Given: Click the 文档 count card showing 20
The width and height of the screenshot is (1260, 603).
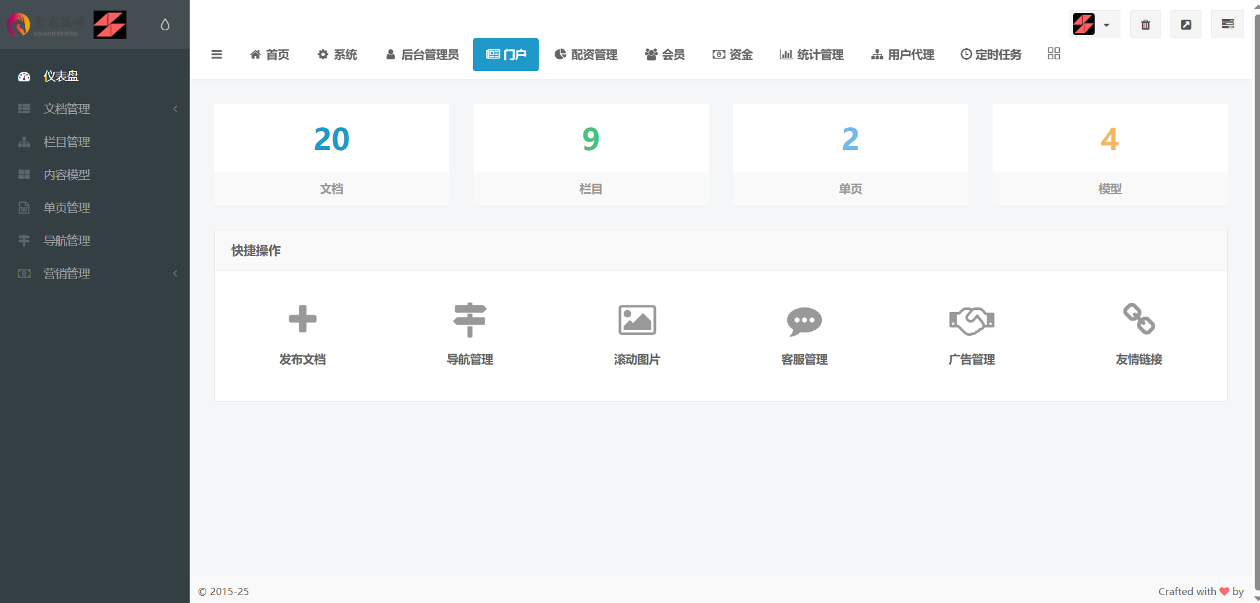Looking at the screenshot, I should [331, 155].
